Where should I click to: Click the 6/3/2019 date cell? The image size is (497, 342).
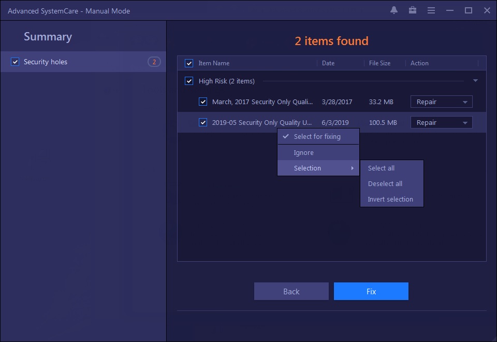coord(335,122)
